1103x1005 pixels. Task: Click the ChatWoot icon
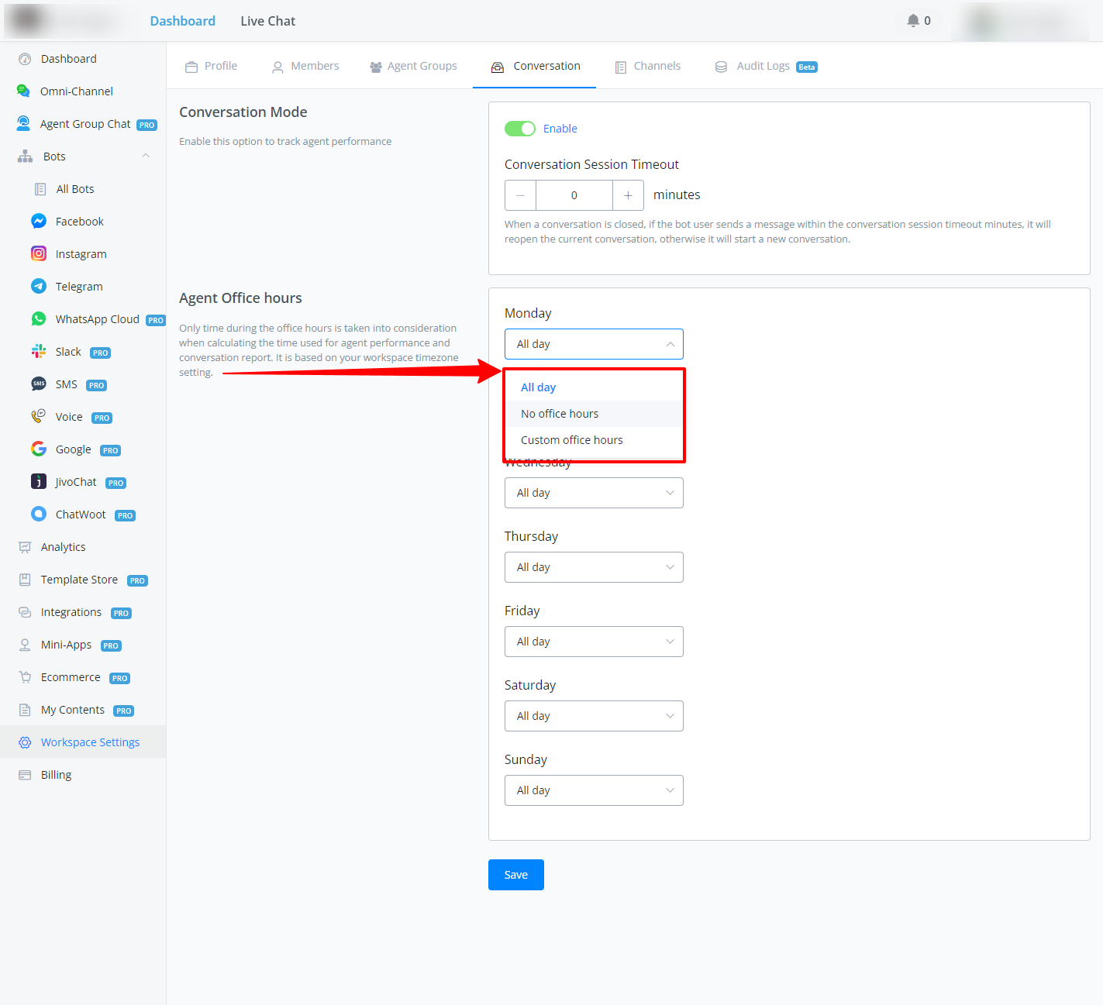click(x=39, y=514)
